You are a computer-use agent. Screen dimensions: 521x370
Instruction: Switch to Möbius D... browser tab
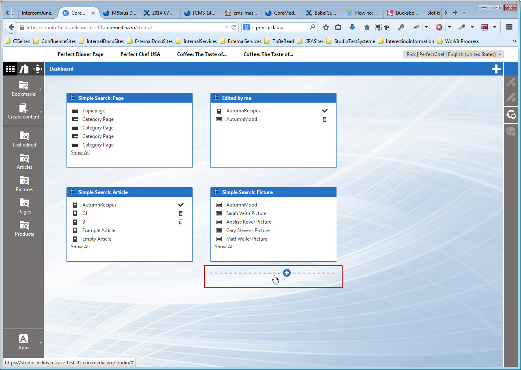pyautogui.click(x=120, y=13)
